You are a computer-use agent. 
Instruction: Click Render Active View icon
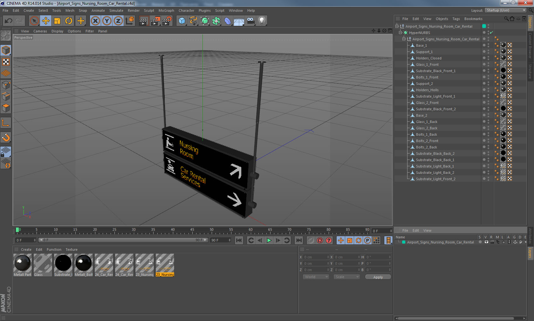click(x=144, y=21)
